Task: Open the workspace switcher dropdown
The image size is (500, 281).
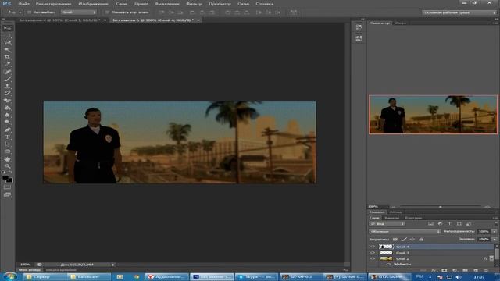Action: click(459, 12)
